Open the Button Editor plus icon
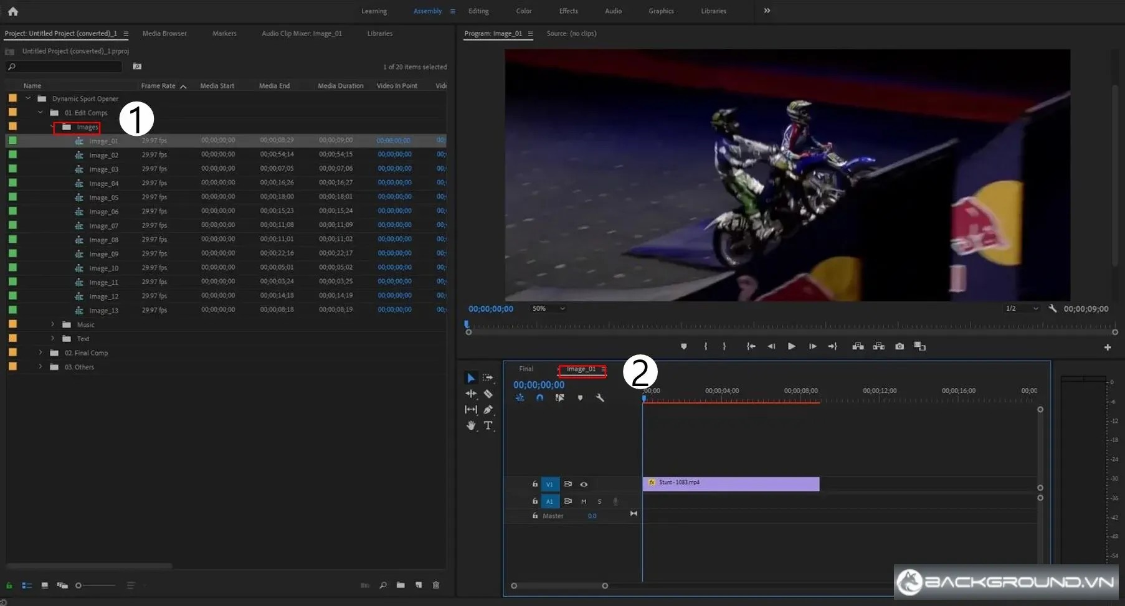1125x606 pixels. [1108, 348]
